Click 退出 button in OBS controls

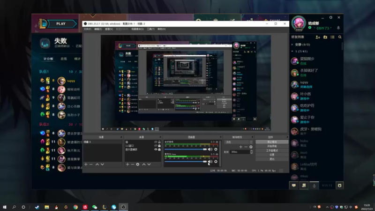coord(272,159)
